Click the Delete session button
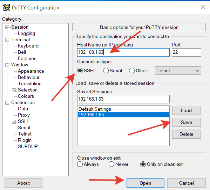 [187, 134]
